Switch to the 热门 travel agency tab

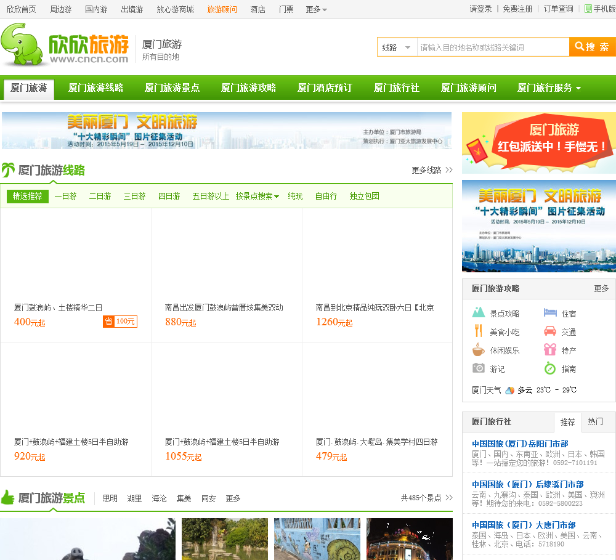pyautogui.click(x=596, y=421)
